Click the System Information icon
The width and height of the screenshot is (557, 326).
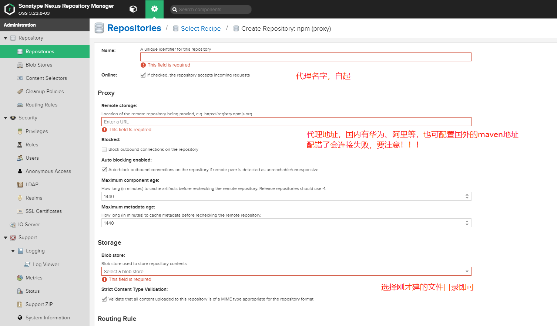[x=20, y=317]
